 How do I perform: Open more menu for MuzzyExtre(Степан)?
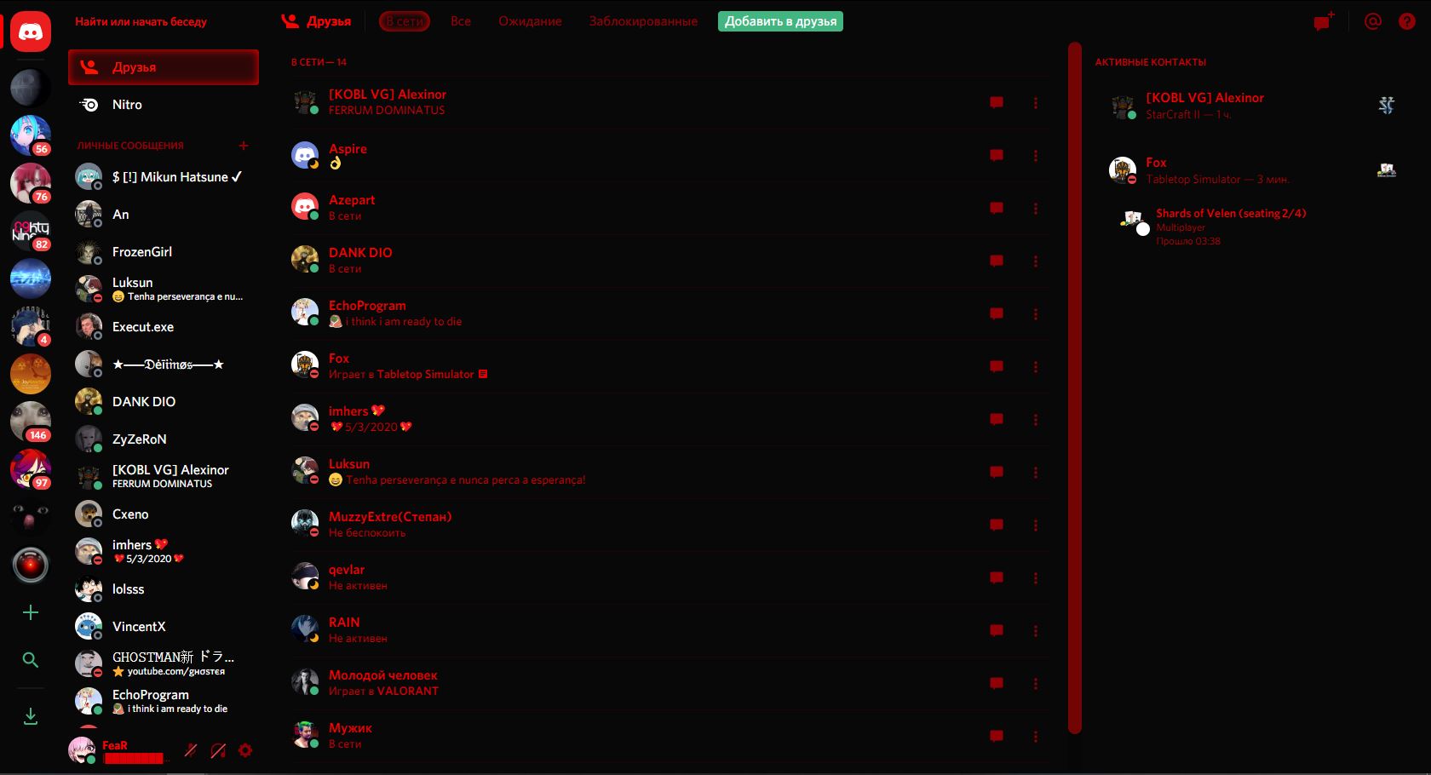(1036, 525)
